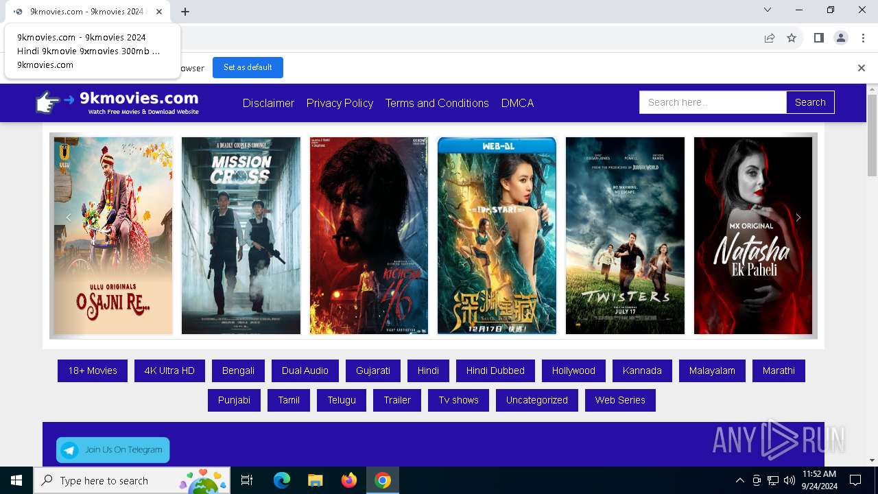Open the Mission Cross poster
The height and width of the screenshot is (494, 878).
point(241,235)
